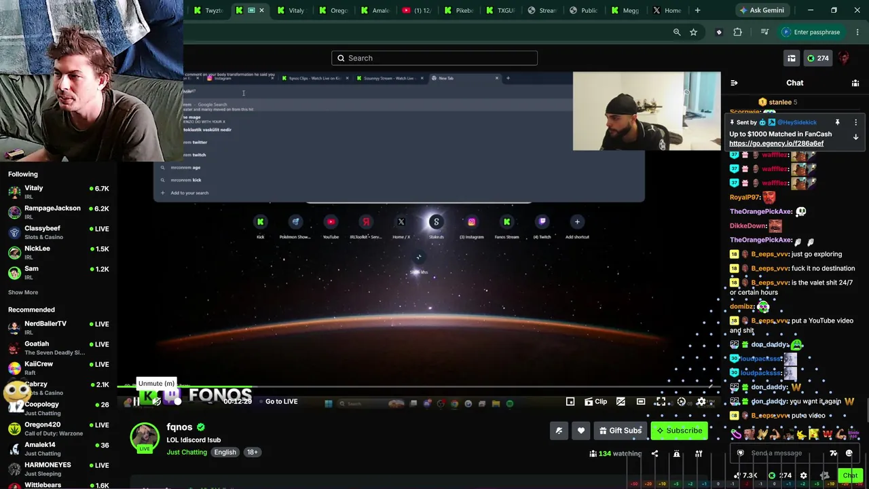Open the browser media controls icon
This screenshot has width=869, height=489.
tap(764, 32)
